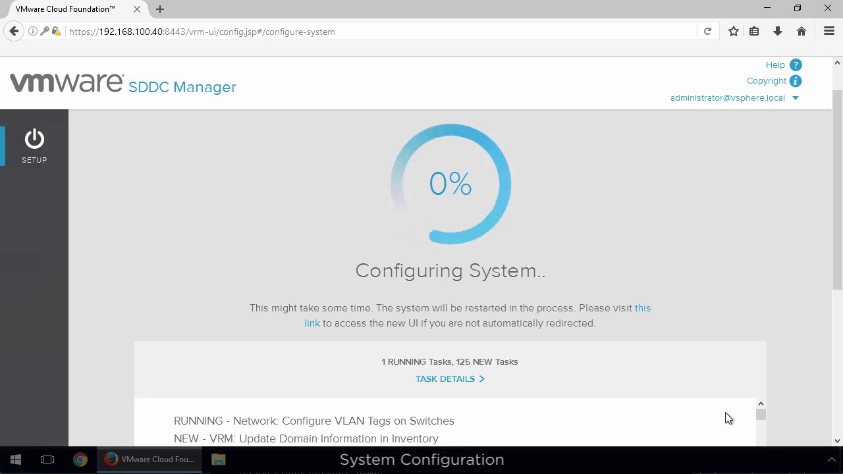
Task: Click the back navigation arrow
Action: pyautogui.click(x=14, y=32)
